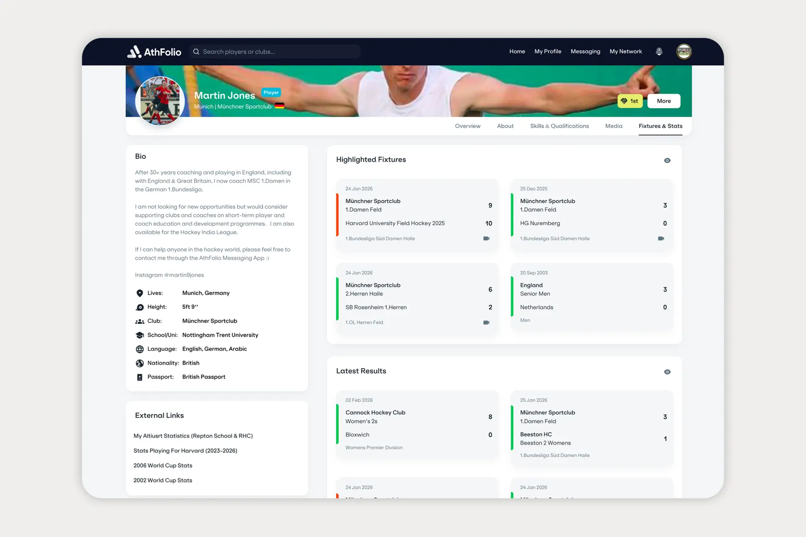
Task: Open 2006 World Cup Stats link
Action: tap(163, 465)
